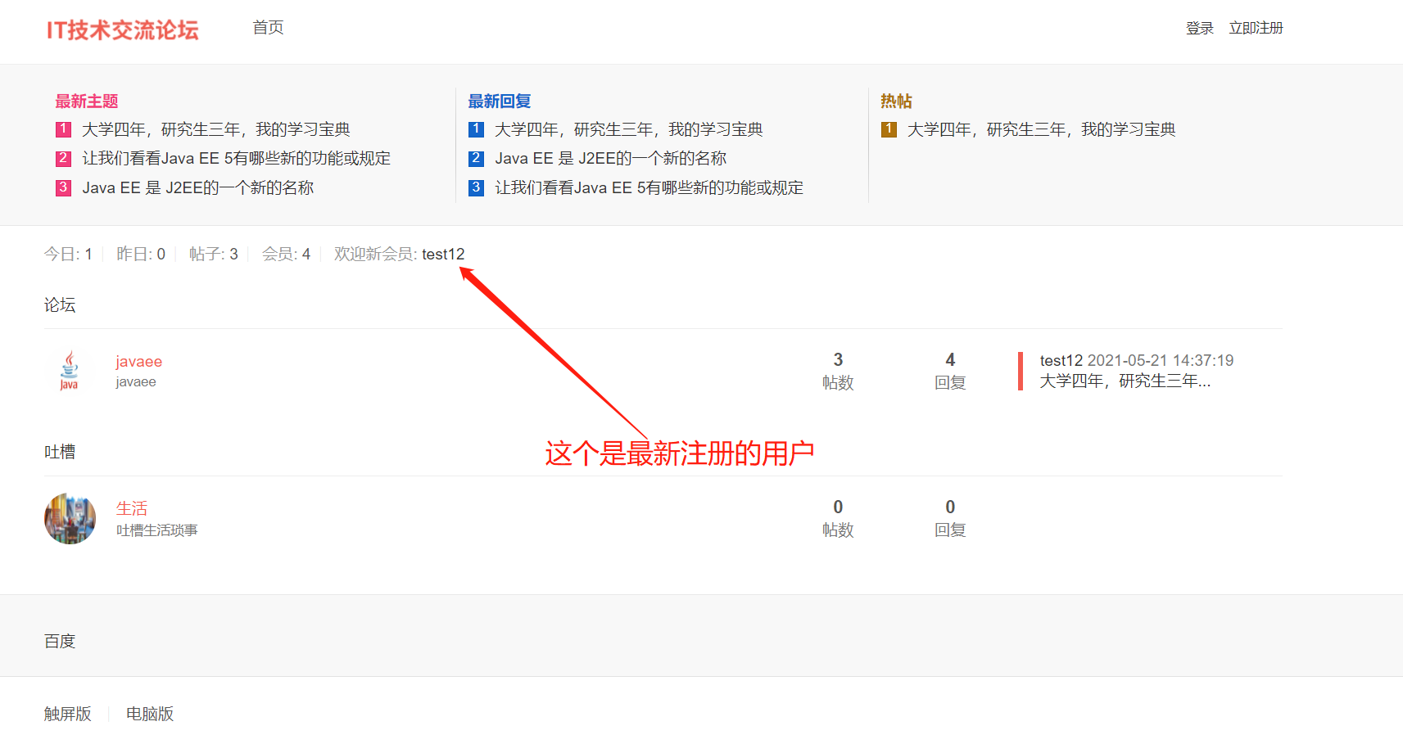1403x753 pixels.
Task: Open last poster test12 in javaee row
Action: tap(1061, 360)
